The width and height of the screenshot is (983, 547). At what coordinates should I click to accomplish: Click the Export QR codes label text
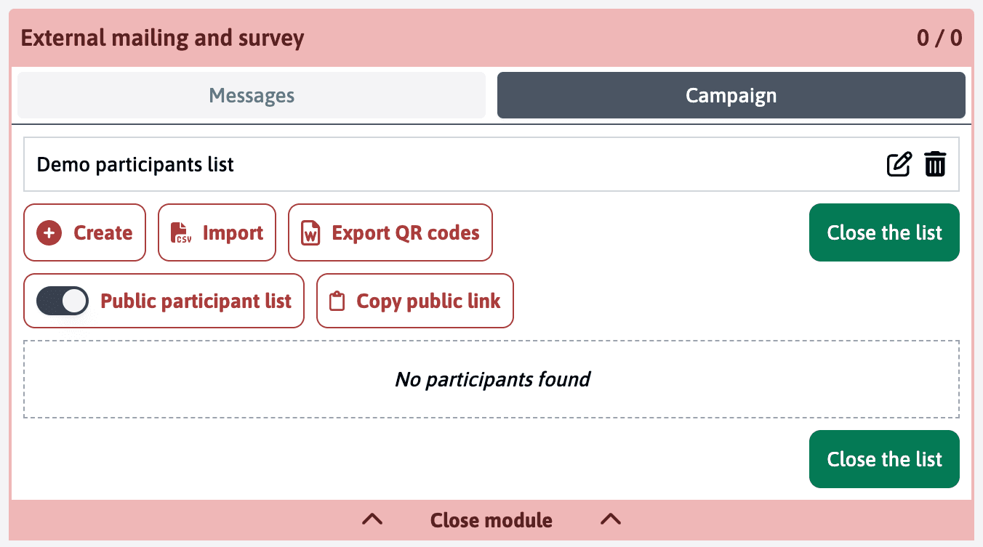[x=405, y=233]
